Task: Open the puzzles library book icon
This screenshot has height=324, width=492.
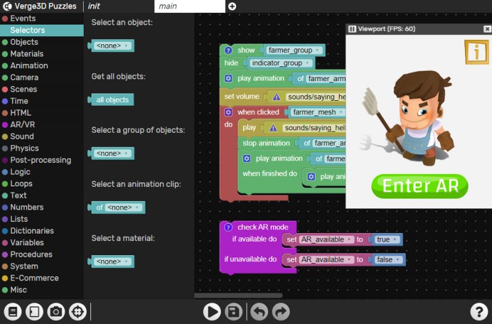Action: click(x=13, y=312)
